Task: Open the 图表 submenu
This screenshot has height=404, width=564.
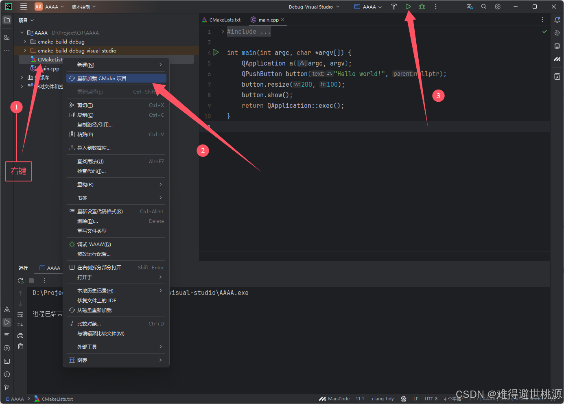Action: point(116,360)
